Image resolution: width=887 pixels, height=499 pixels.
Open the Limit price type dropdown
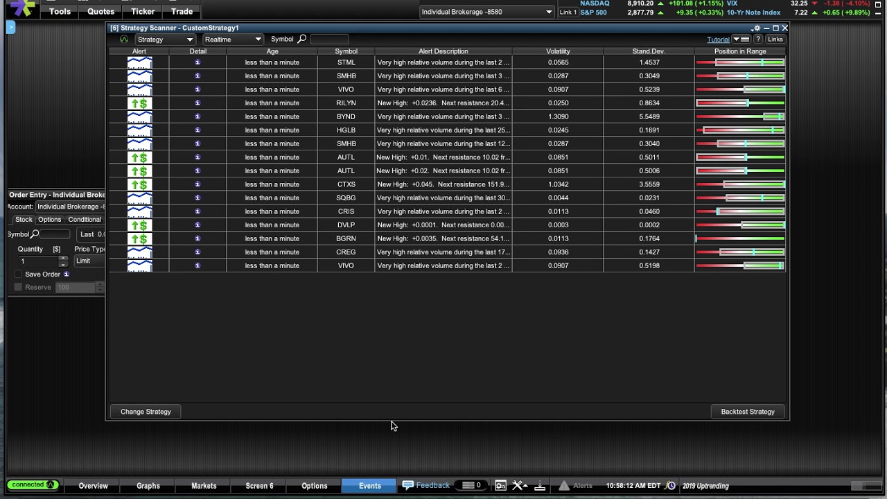click(90, 261)
